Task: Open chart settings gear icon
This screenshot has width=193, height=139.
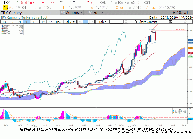Action: point(185,22)
